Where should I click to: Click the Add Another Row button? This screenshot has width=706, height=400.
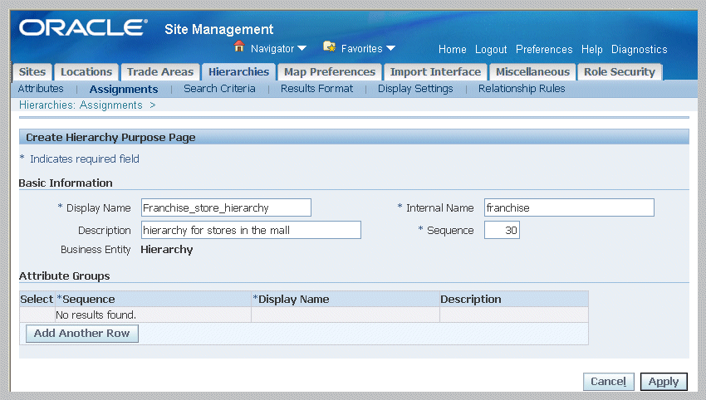pyautogui.click(x=82, y=334)
